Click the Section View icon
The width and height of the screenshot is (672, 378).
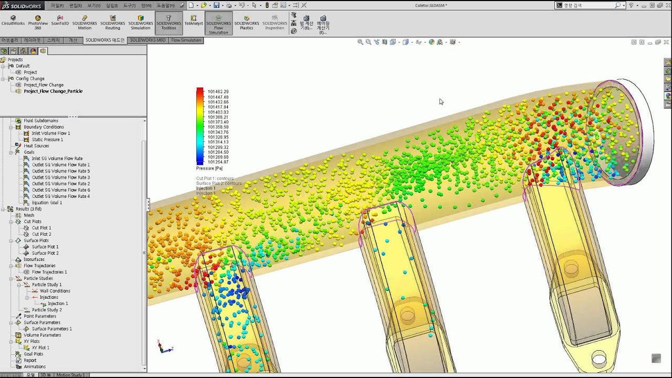(x=385, y=42)
